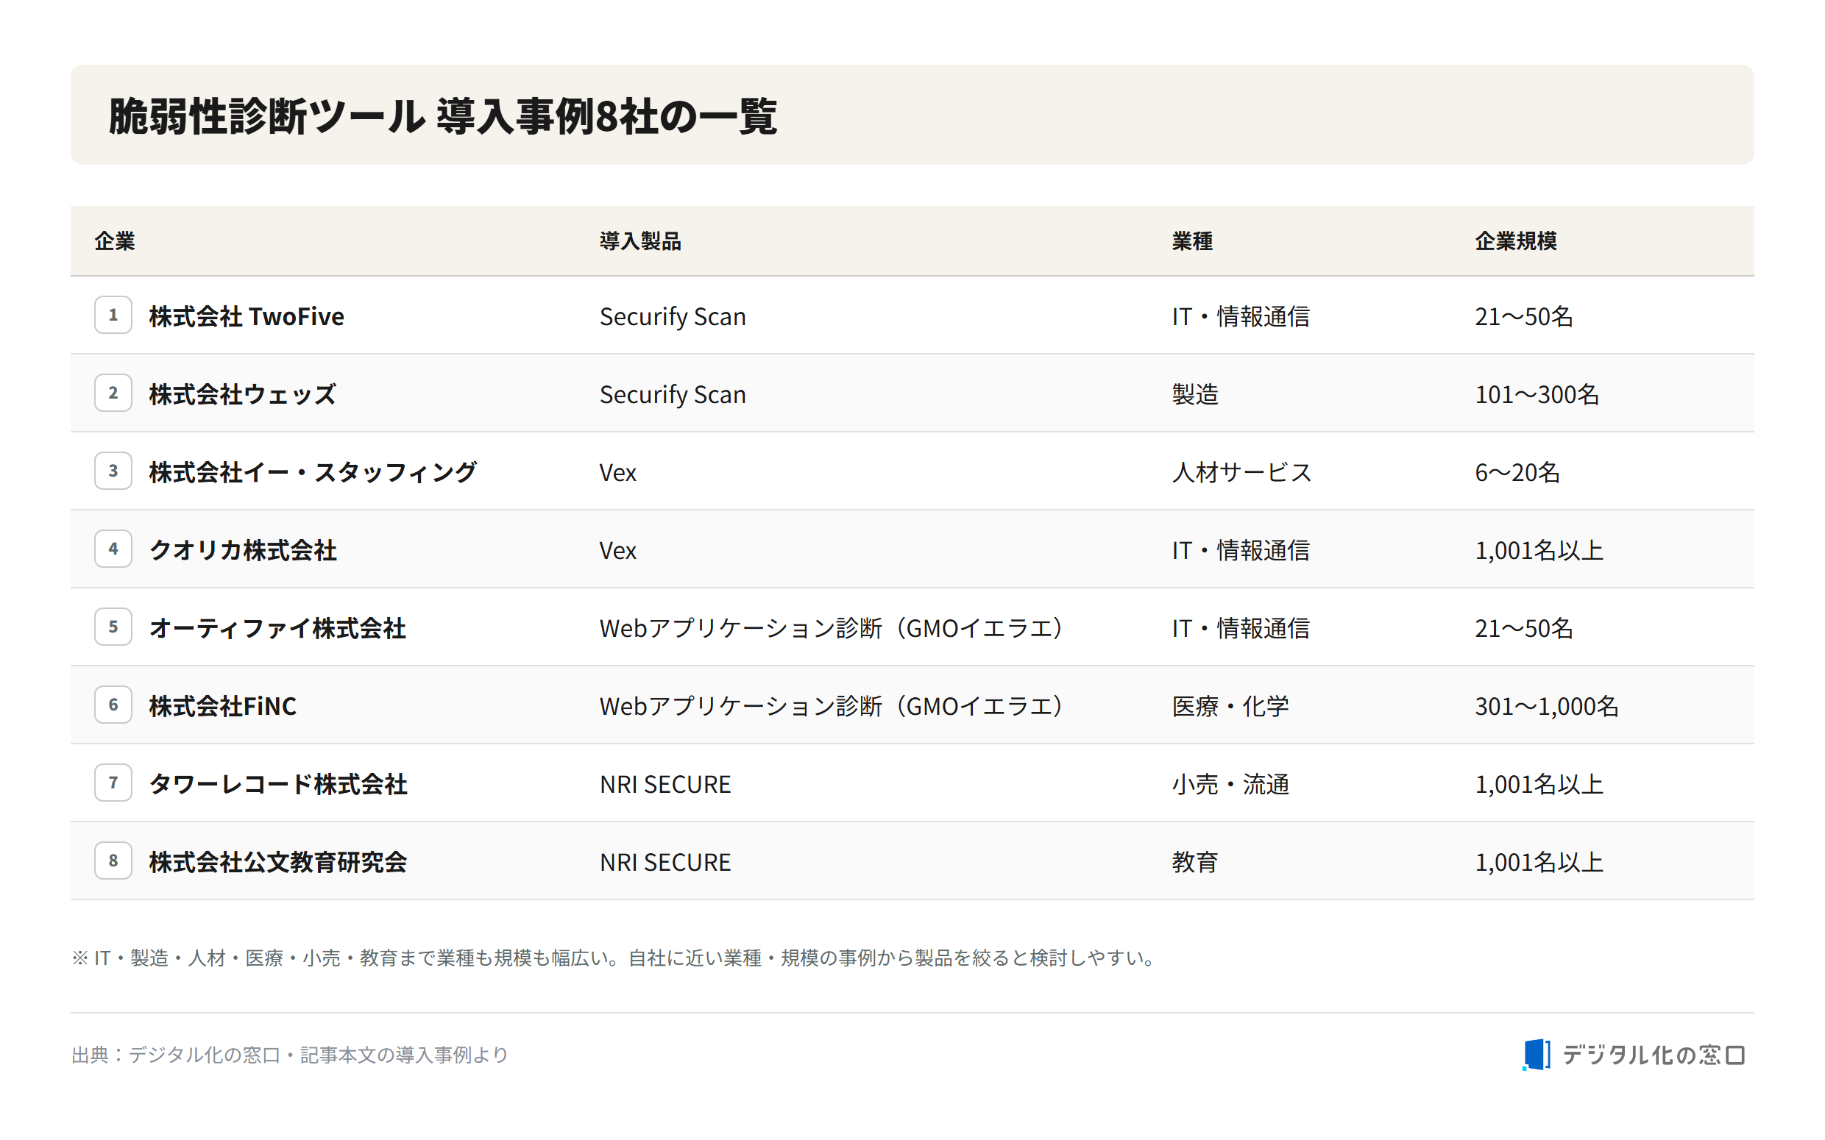Click IT・情報通信 in the TwoFive row
This screenshot has width=1825, height=1140.
pyautogui.click(x=1241, y=317)
